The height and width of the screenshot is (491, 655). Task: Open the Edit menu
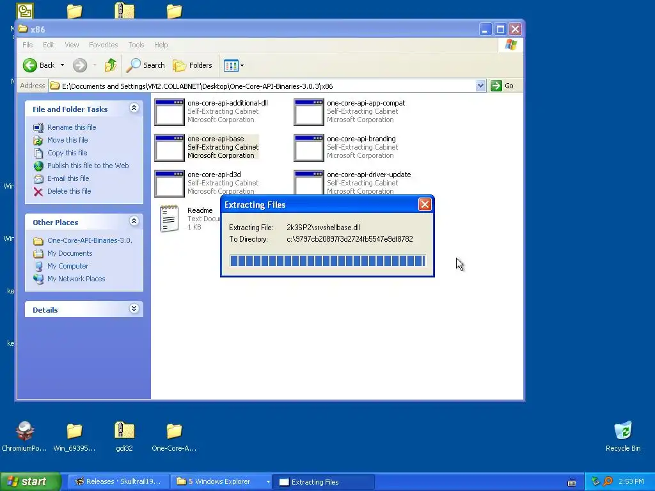pos(49,45)
